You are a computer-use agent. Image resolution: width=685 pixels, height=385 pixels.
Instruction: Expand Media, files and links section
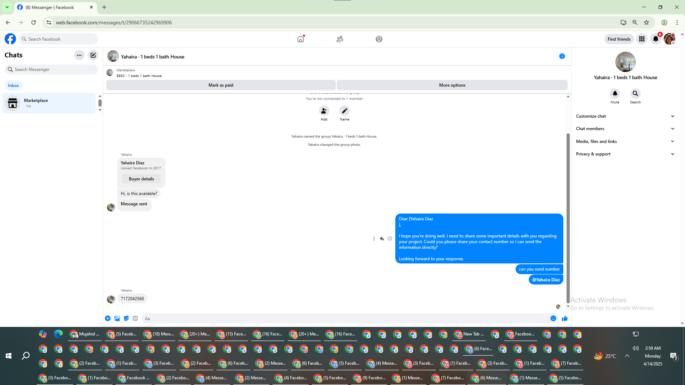pyautogui.click(x=625, y=142)
